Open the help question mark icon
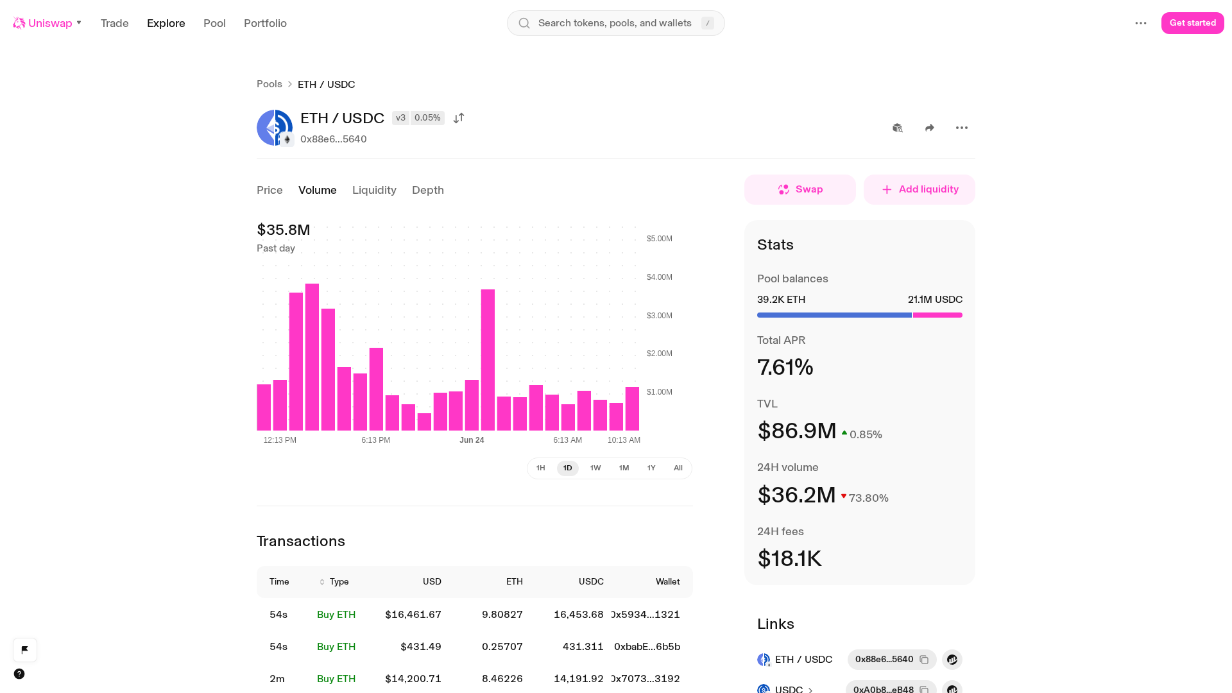 tap(19, 674)
